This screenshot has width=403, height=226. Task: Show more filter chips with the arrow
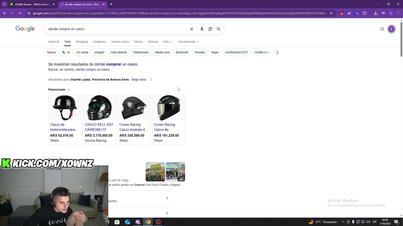(277, 52)
